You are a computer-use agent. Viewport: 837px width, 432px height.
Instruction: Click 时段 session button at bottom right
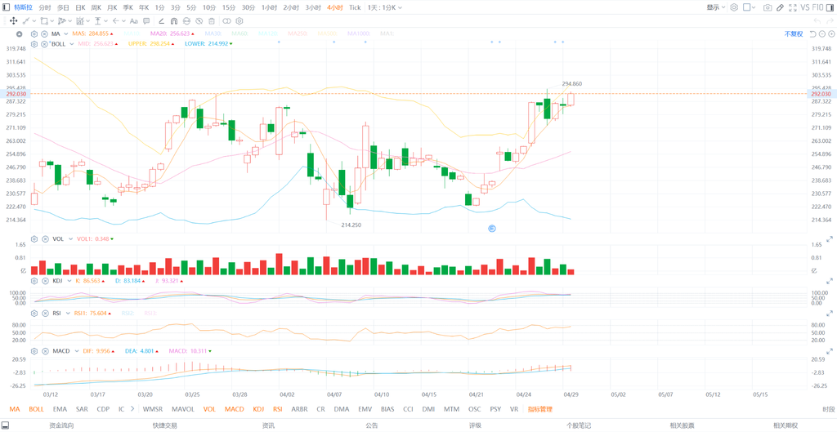coord(829,409)
